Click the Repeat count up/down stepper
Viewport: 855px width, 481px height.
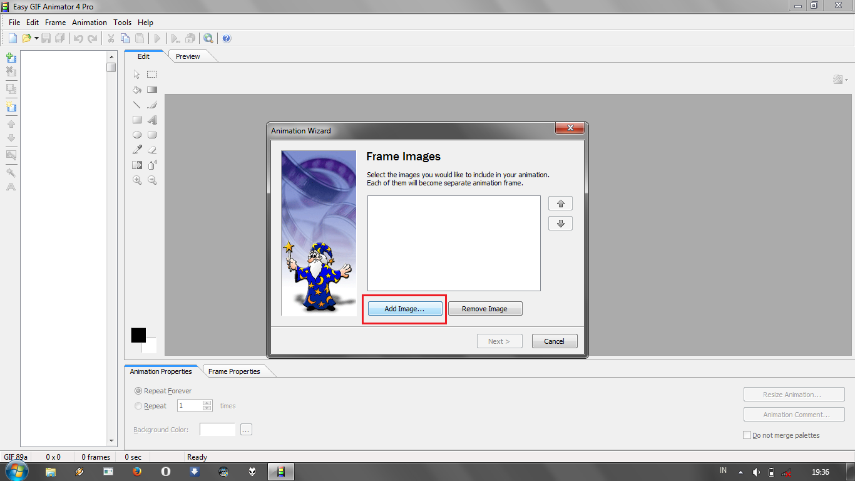click(207, 406)
